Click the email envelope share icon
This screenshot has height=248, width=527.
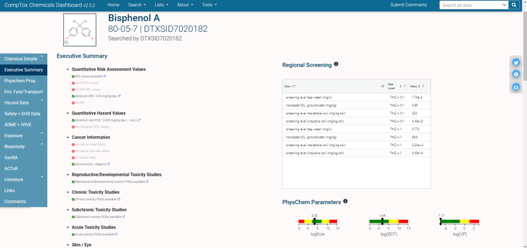(516, 87)
